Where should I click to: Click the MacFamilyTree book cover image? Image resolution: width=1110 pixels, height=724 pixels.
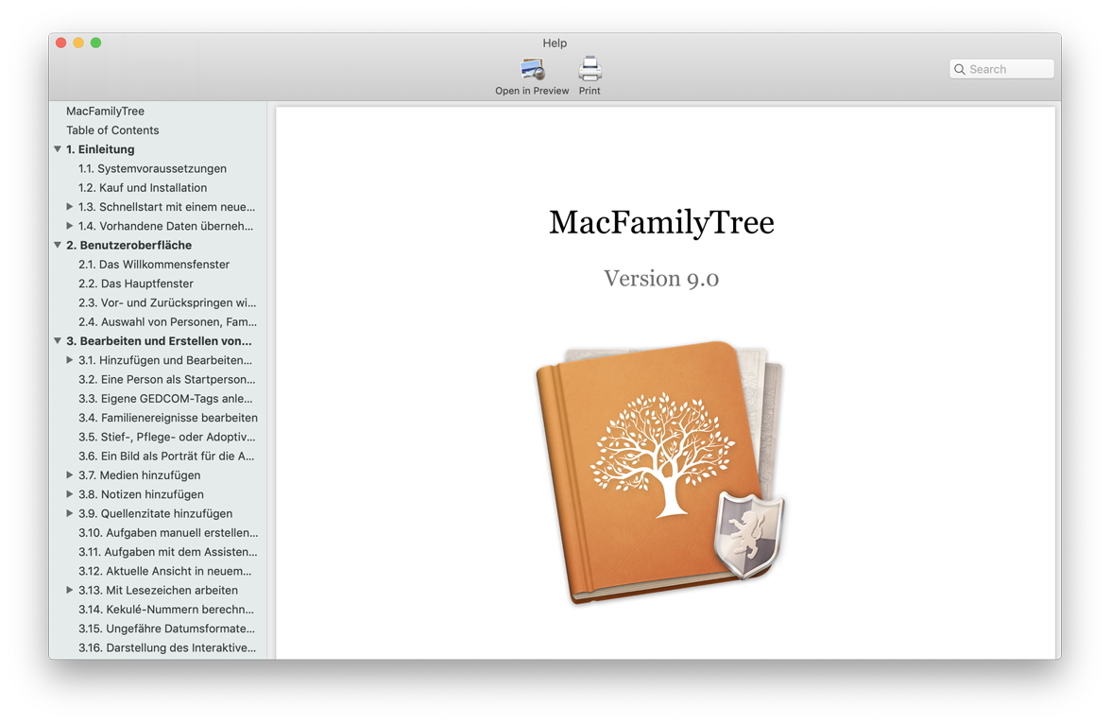pyautogui.click(x=659, y=473)
